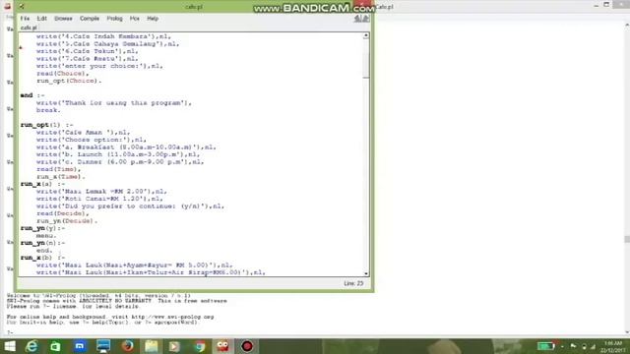Click the 'read(Decide),' code line
Viewport: 630px width, 354px height.
(62, 213)
